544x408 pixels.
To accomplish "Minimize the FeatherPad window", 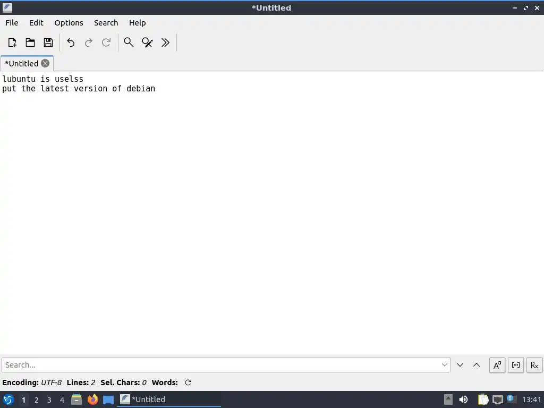I will [514, 7].
